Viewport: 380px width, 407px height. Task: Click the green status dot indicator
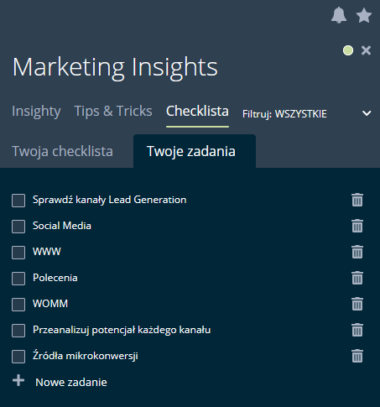coord(348,50)
